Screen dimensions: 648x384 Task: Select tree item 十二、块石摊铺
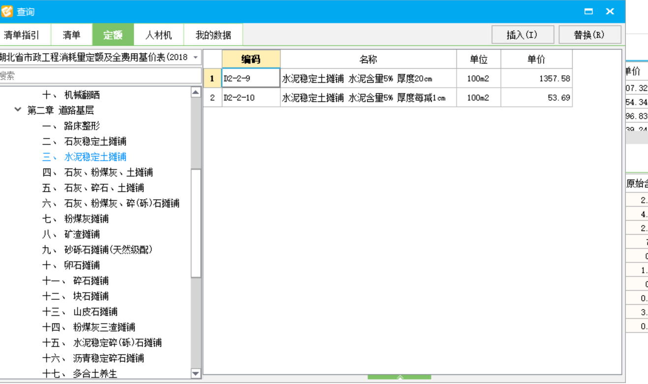point(75,296)
